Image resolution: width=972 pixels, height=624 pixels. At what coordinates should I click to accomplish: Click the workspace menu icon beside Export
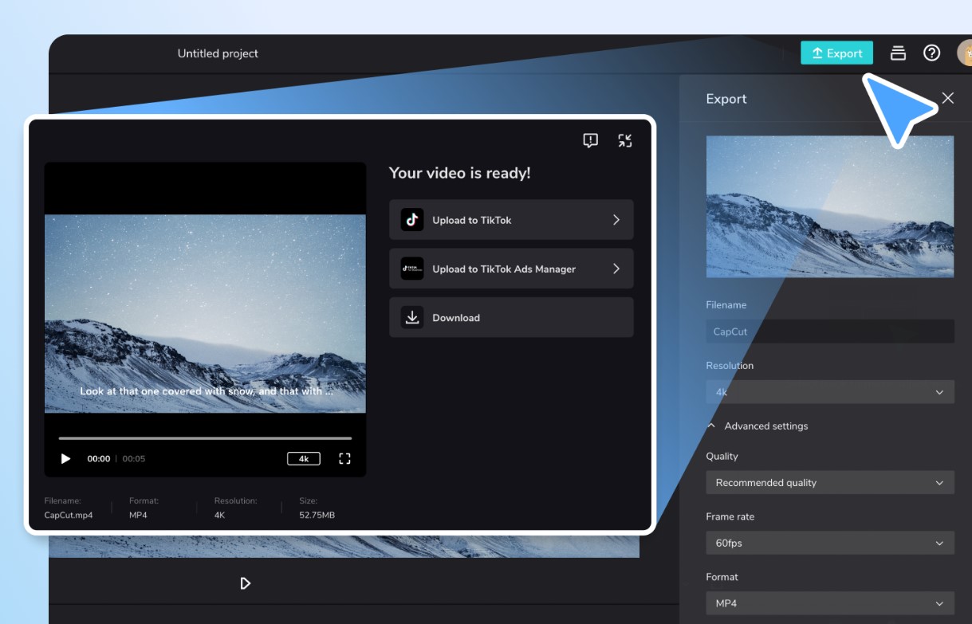click(898, 53)
